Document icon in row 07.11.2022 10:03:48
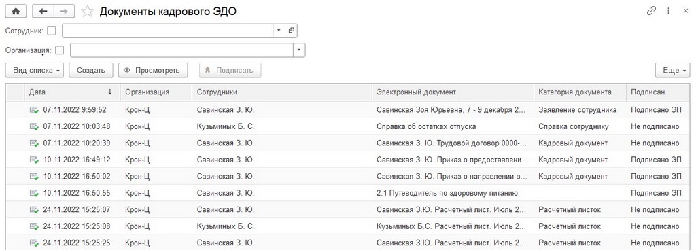The height and width of the screenshot is (250, 696). (x=34, y=127)
